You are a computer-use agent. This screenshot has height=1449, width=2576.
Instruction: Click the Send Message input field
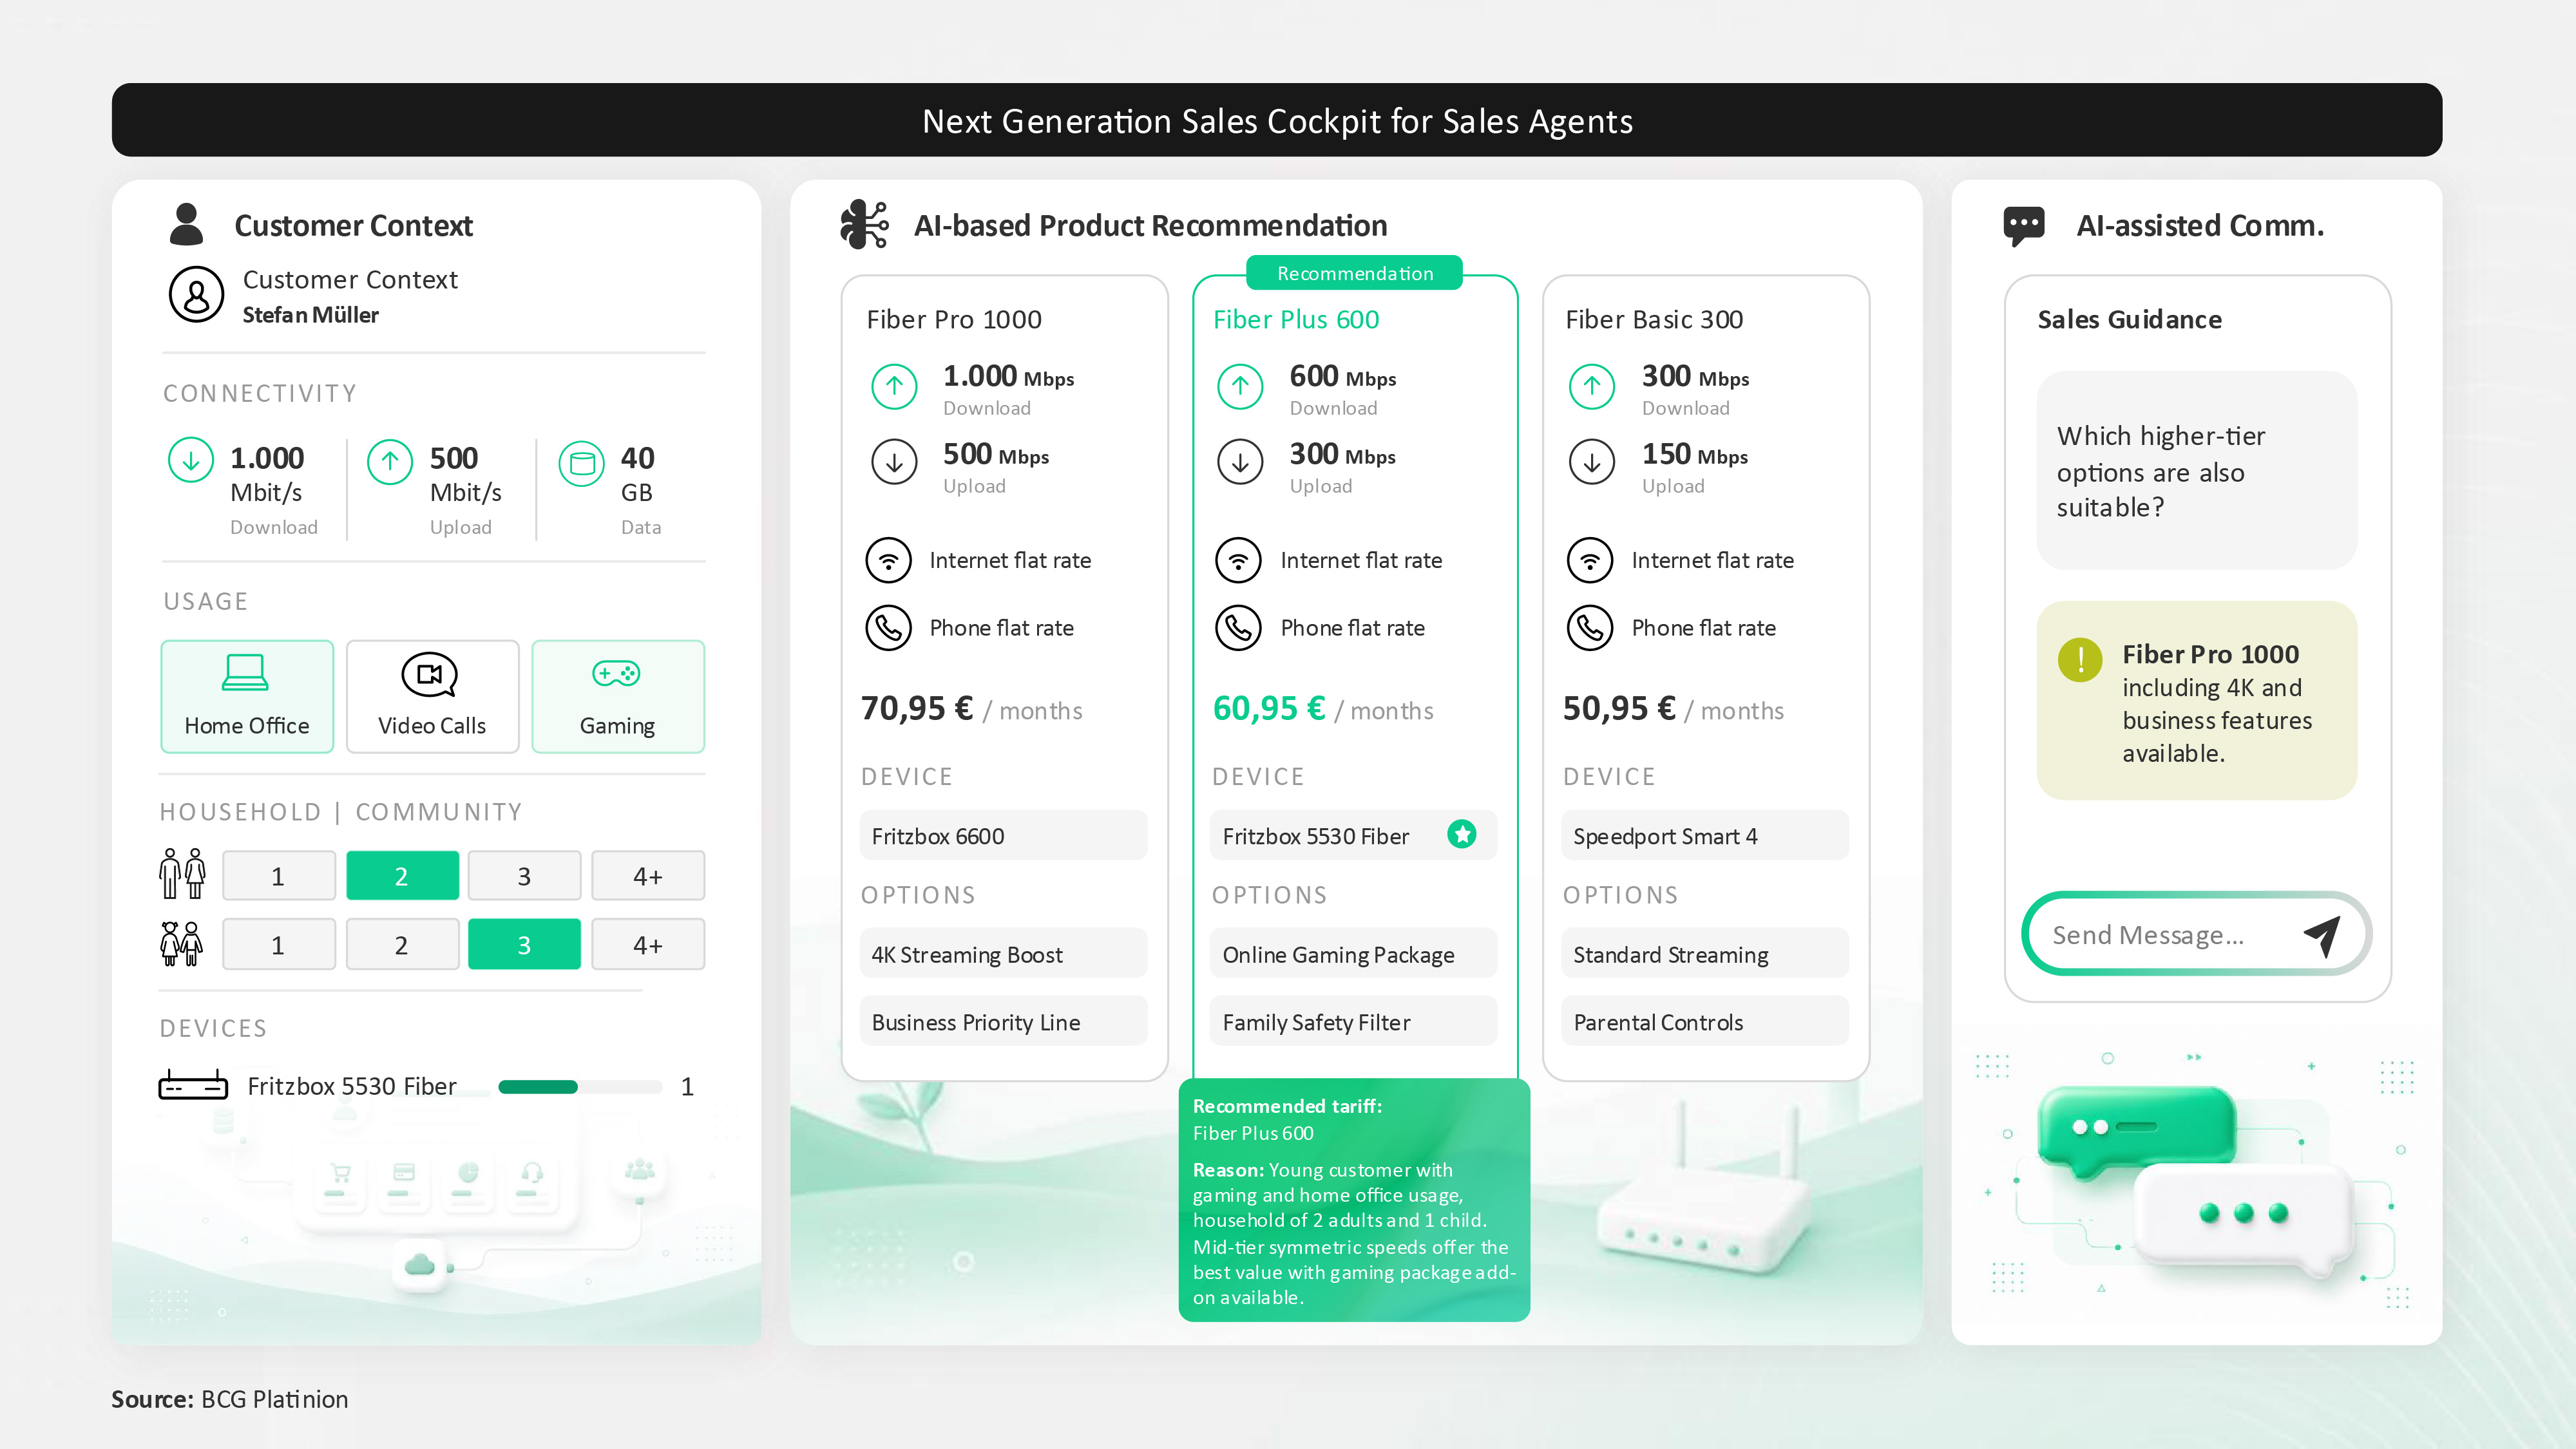(2196, 934)
